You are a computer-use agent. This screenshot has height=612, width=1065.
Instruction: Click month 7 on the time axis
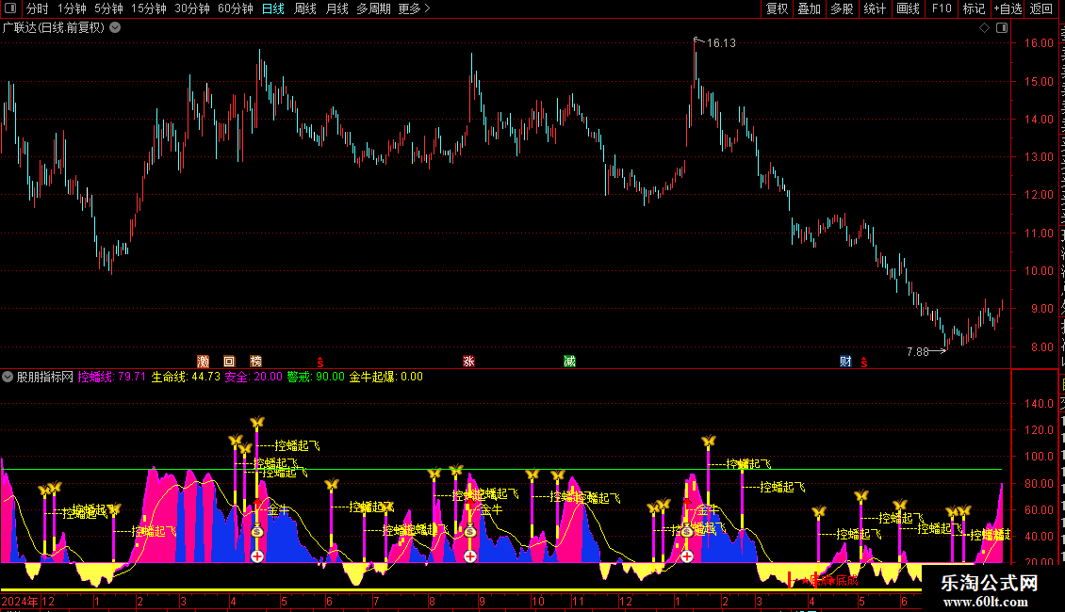tap(376, 601)
